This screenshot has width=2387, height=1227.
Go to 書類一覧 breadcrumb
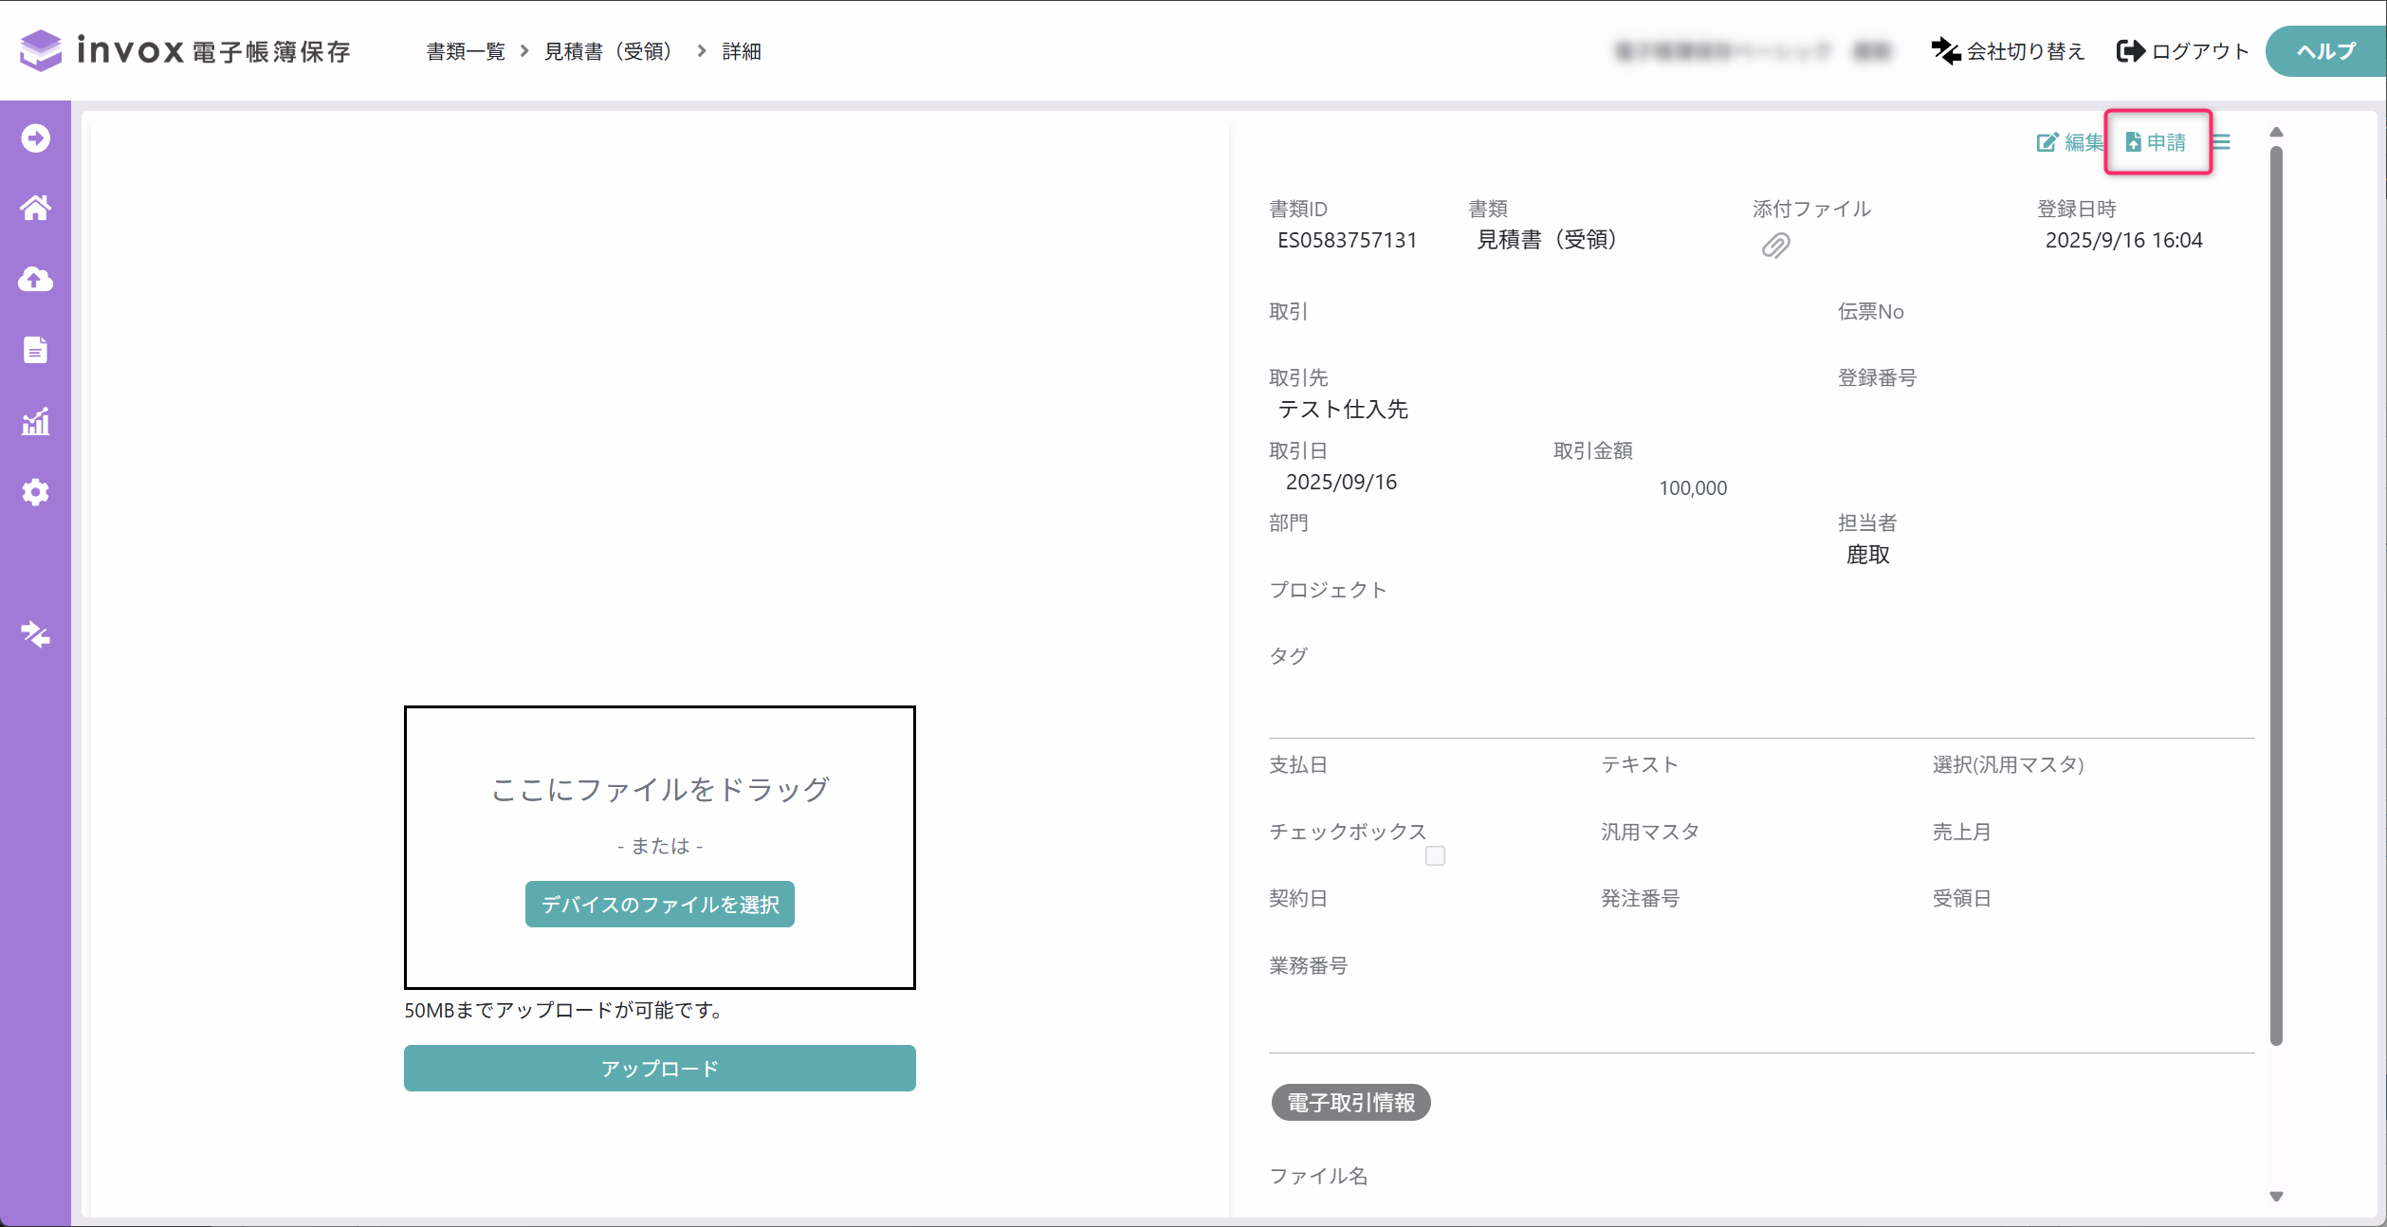pyautogui.click(x=466, y=51)
